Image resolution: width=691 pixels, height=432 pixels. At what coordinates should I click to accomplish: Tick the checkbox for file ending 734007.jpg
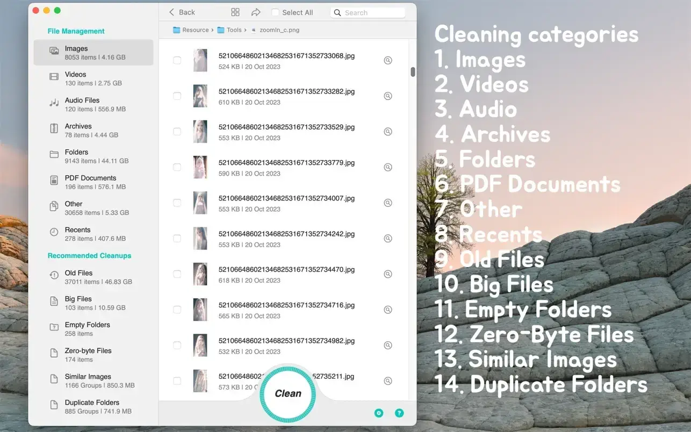pos(177,203)
